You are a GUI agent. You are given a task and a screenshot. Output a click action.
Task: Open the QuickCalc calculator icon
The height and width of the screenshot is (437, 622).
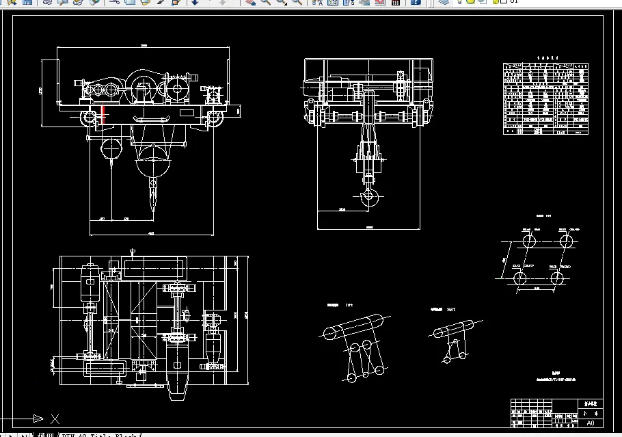pos(396,2)
